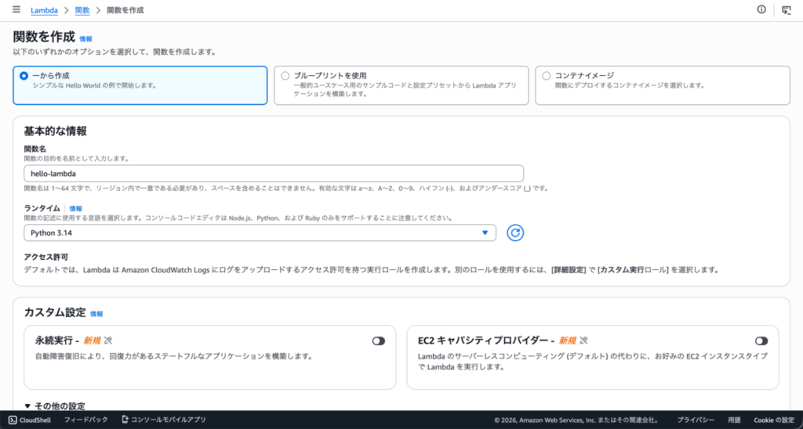Select the 一から作成 radio option
Screen dimensions: 803x429
pos(24,76)
